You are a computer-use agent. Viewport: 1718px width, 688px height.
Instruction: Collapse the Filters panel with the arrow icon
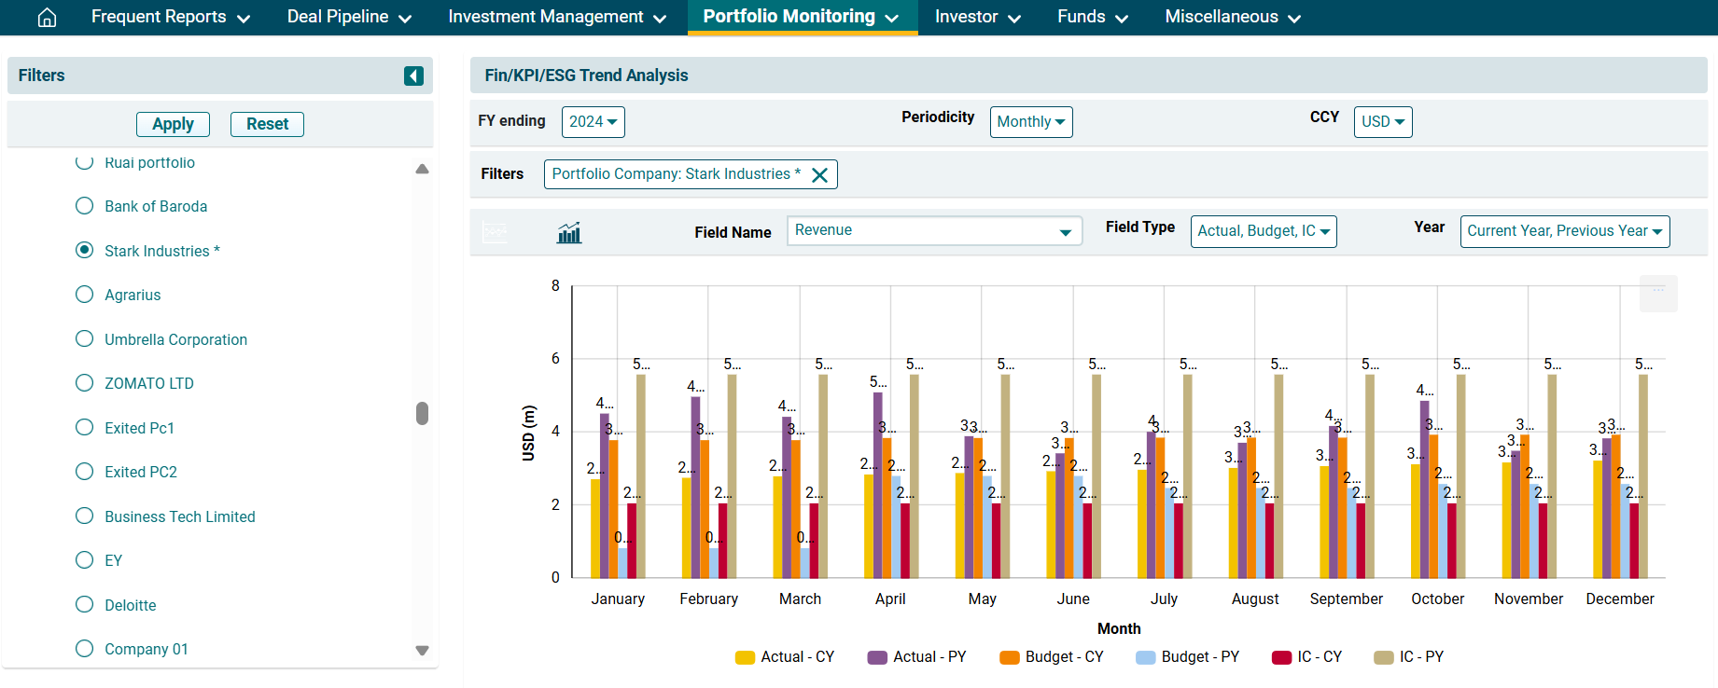pyautogui.click(x=413, y=76)
